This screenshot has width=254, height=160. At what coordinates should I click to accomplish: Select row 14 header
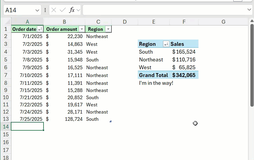coord(6,126)
